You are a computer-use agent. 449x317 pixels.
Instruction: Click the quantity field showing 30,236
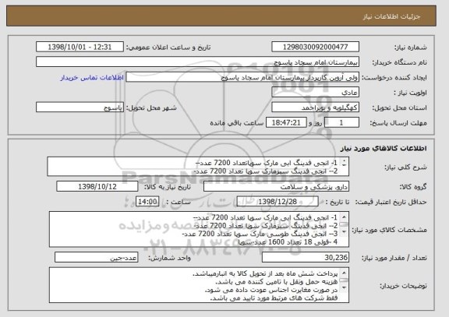(306, 258)
